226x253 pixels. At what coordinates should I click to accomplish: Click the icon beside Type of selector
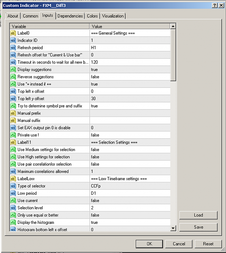pos(13,186)
